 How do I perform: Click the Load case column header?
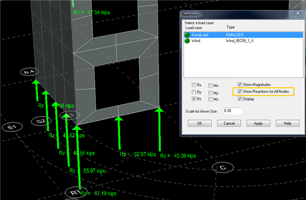pyautogui.click(x=194, y=28)
